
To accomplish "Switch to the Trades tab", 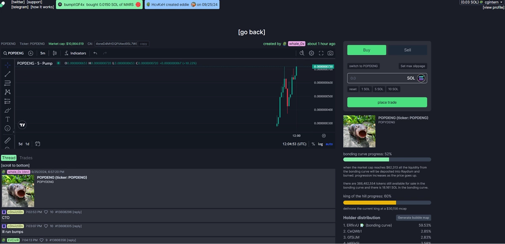I will click(26, 158).
